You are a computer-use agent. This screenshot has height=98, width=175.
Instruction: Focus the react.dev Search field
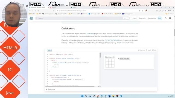[x=82, y=18]
